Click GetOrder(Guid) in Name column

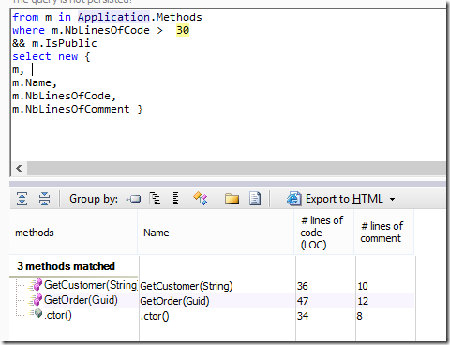174,301
